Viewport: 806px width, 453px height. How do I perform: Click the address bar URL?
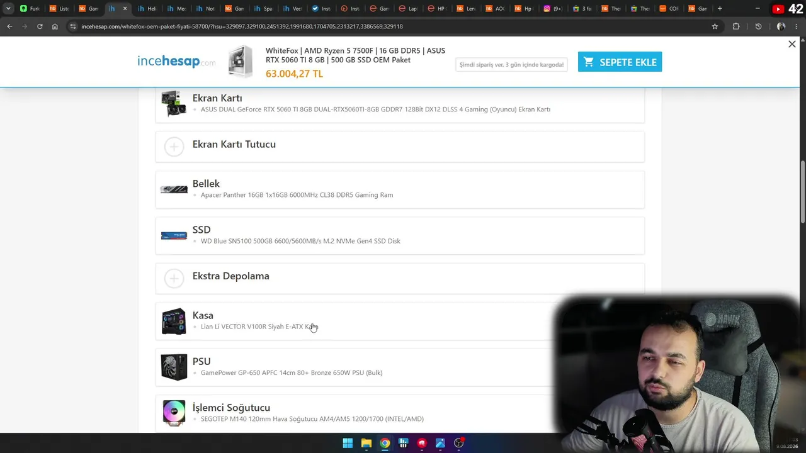coord(242,26)
